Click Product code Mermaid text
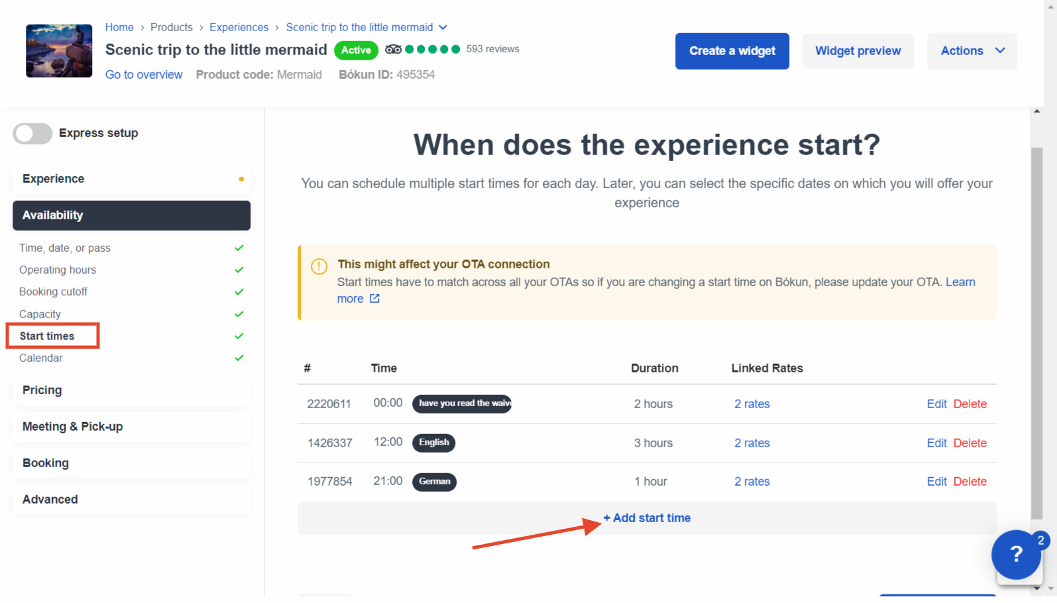Image resolution: width=1057 pixels, height=603 pixels. [259, 75]
